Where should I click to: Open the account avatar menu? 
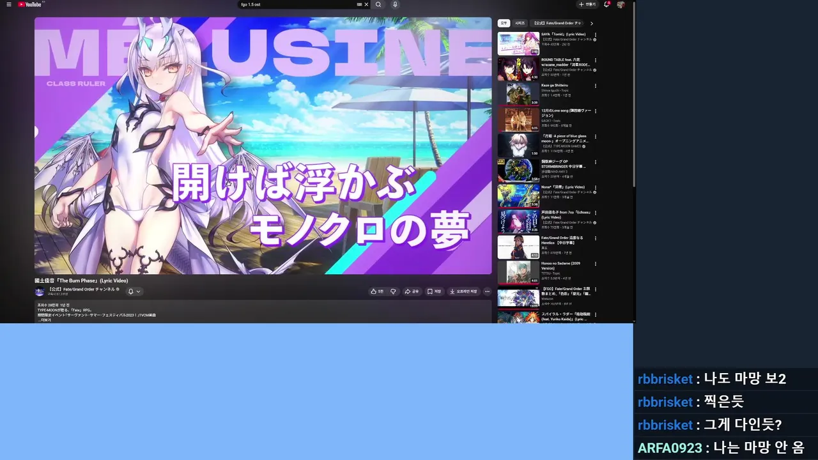coord(621,4)
